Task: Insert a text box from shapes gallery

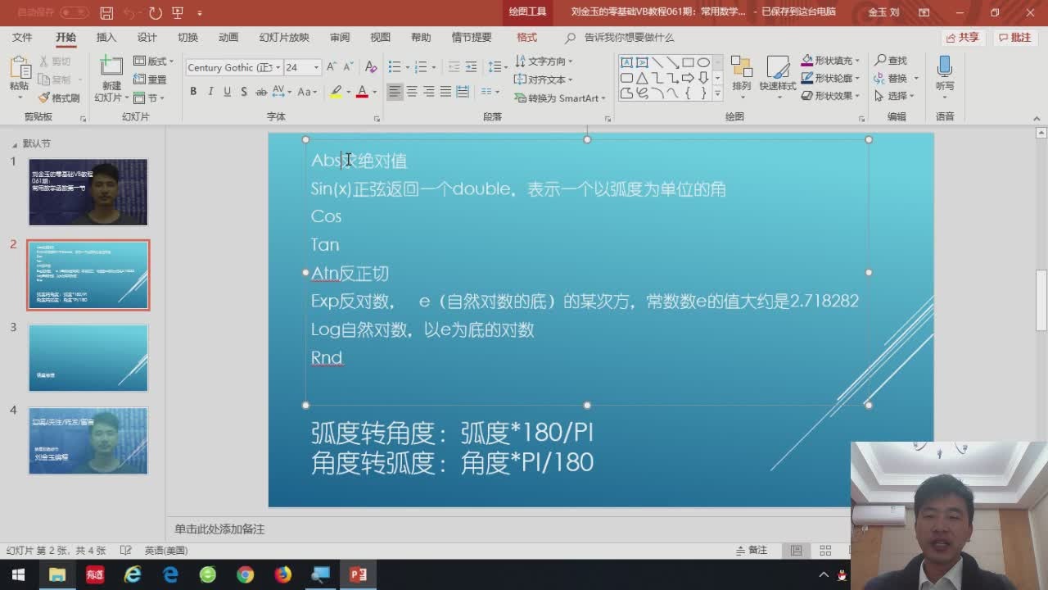Action: 626,62
